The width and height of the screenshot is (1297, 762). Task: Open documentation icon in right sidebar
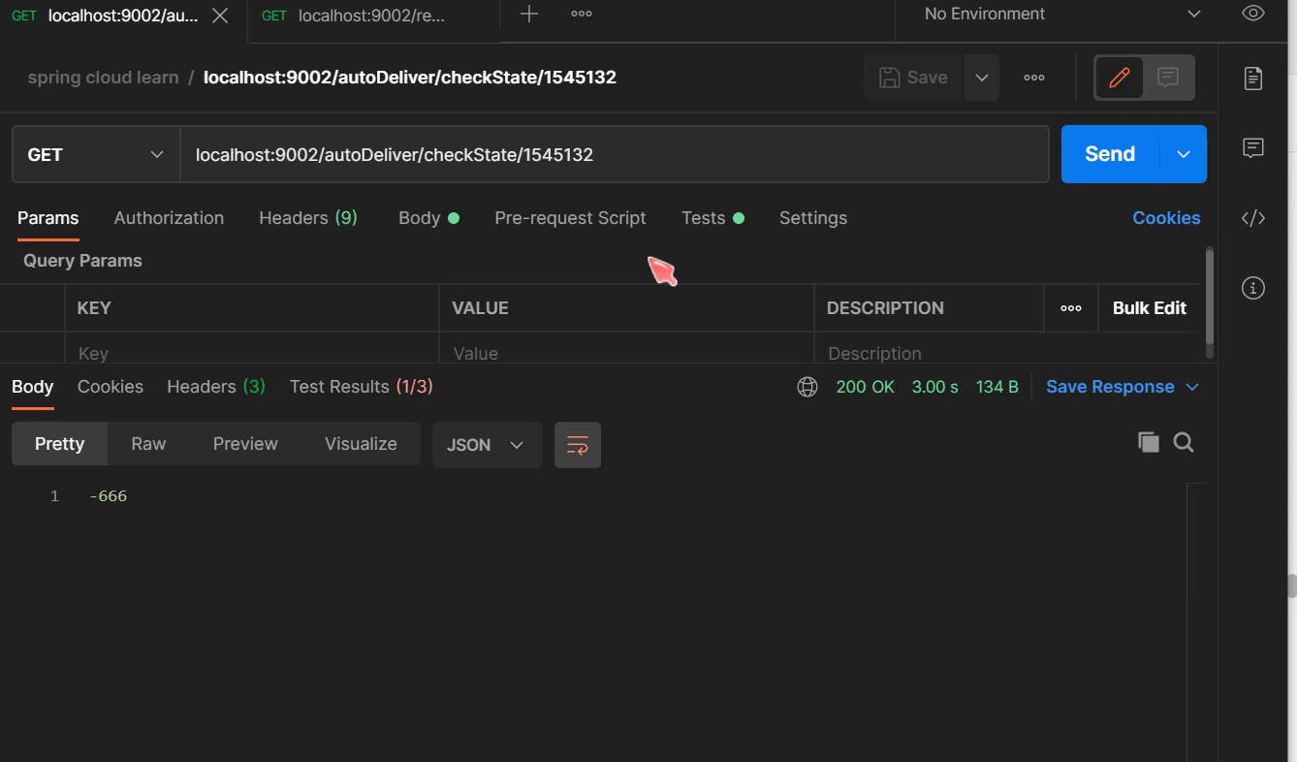(x=1253, y=79)
